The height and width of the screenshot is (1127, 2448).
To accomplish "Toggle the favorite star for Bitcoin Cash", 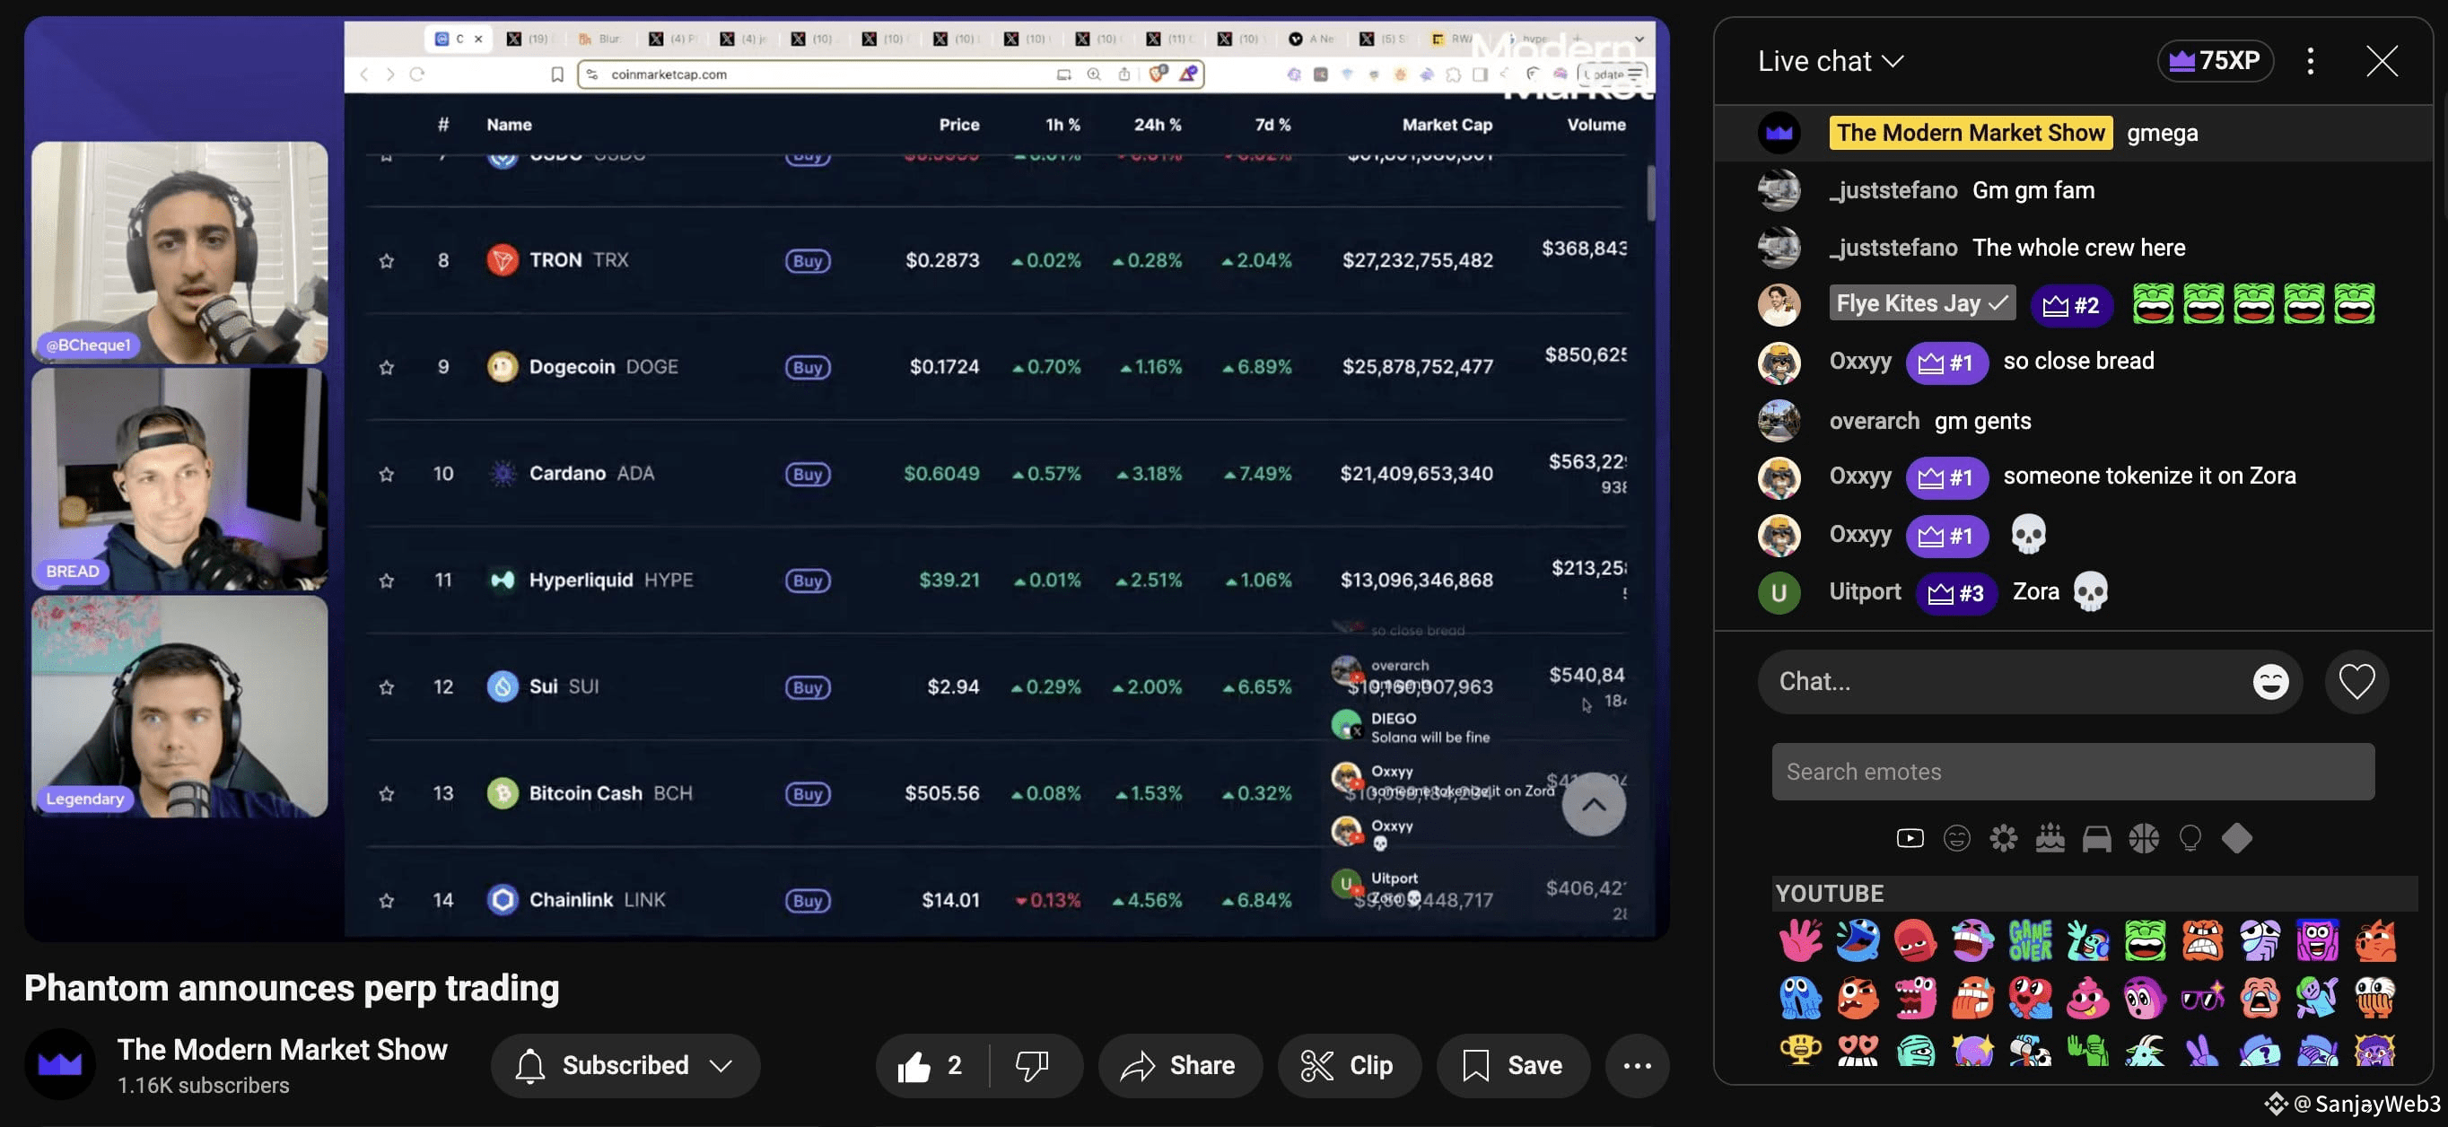I will click(x=386, y=793).
